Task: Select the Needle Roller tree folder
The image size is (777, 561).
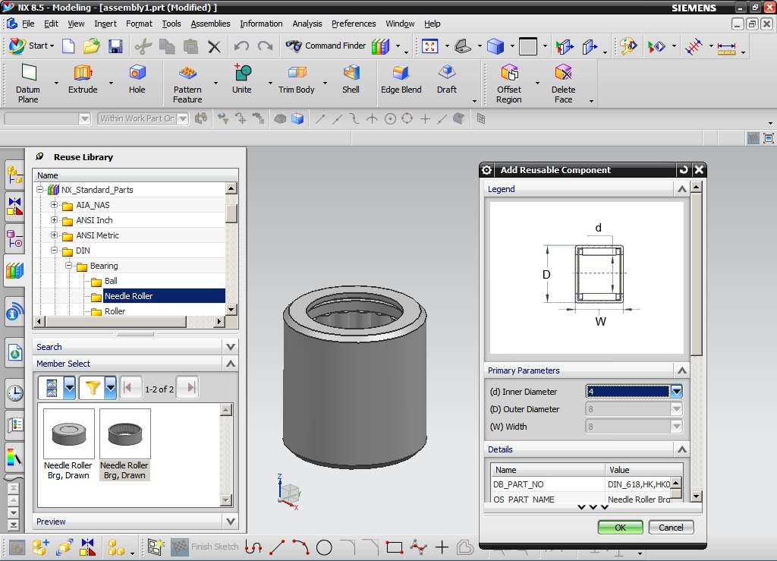Action: (129, 296)
